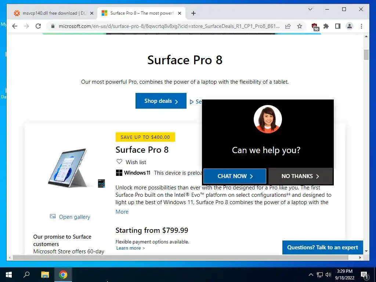
Task: Click the Surface Pro 8 page heading
Action: coord(185,60)
